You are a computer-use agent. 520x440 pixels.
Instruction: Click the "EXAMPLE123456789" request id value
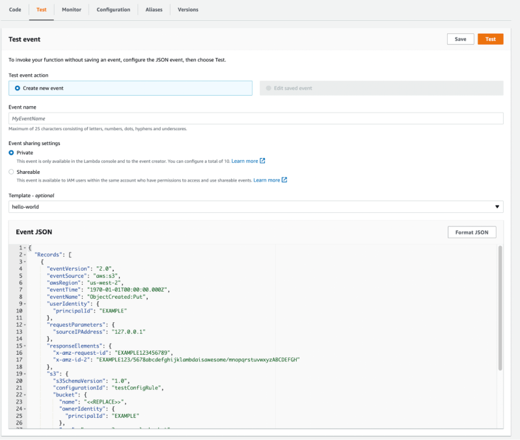click(x=143, y=353)
